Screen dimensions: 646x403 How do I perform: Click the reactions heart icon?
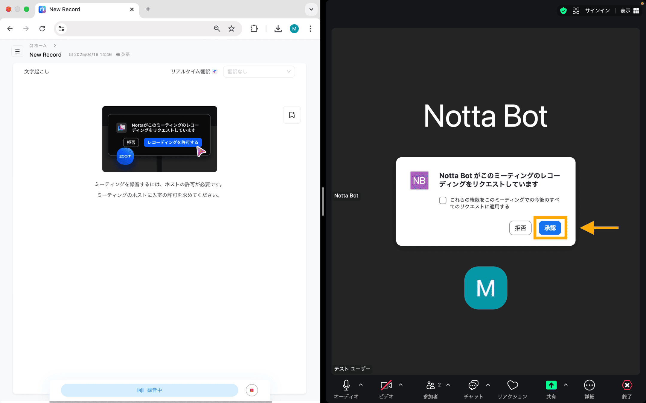pos(513,385)
